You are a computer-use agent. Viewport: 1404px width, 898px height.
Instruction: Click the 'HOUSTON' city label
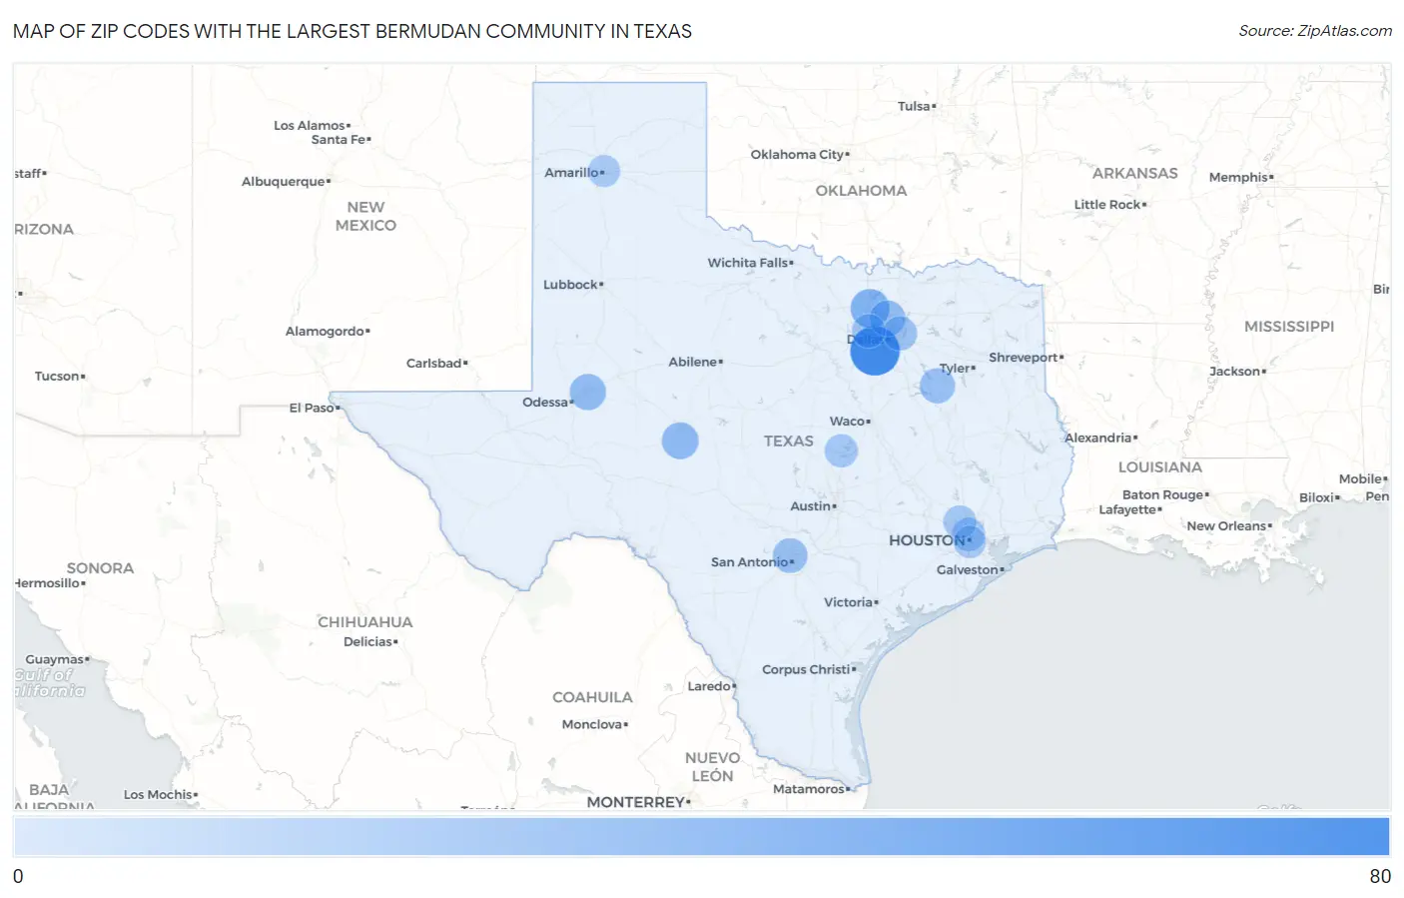pos(928,540)
